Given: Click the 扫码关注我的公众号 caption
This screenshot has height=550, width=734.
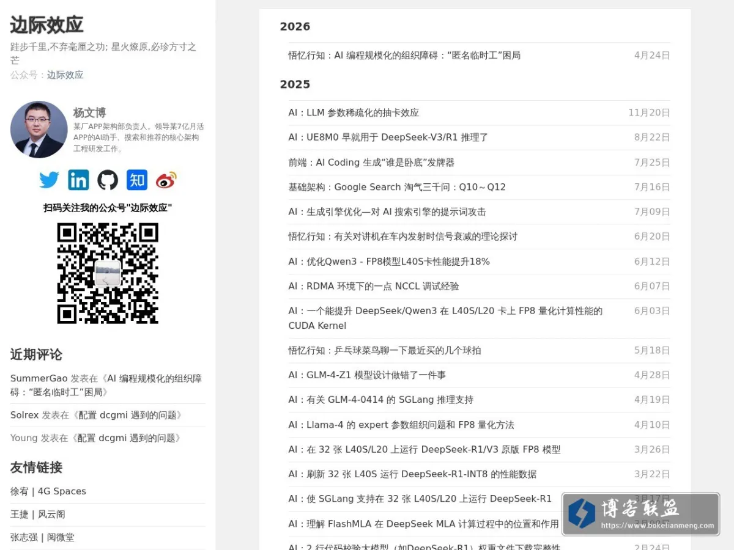Looking at the screenshot, I should click(x=108, y=208).
